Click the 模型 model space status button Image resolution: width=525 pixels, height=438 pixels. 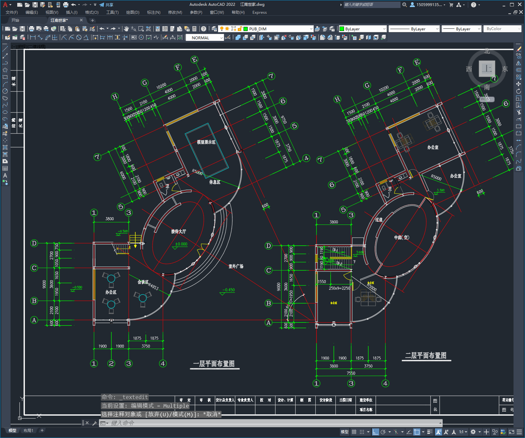click(345, 432)
